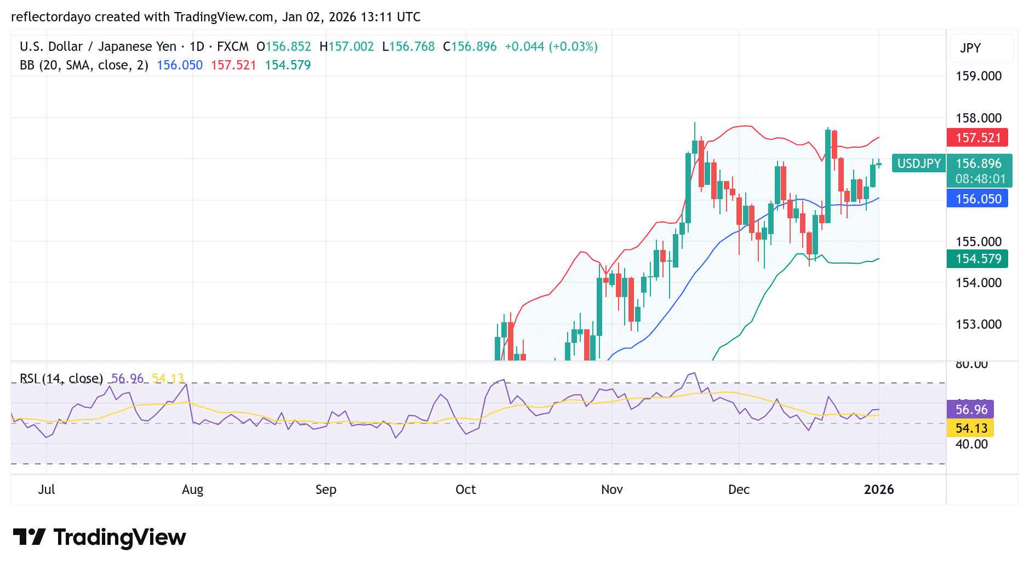
Task: Click the change value +0.044 (+0.03%)
Action: point(551,46)
